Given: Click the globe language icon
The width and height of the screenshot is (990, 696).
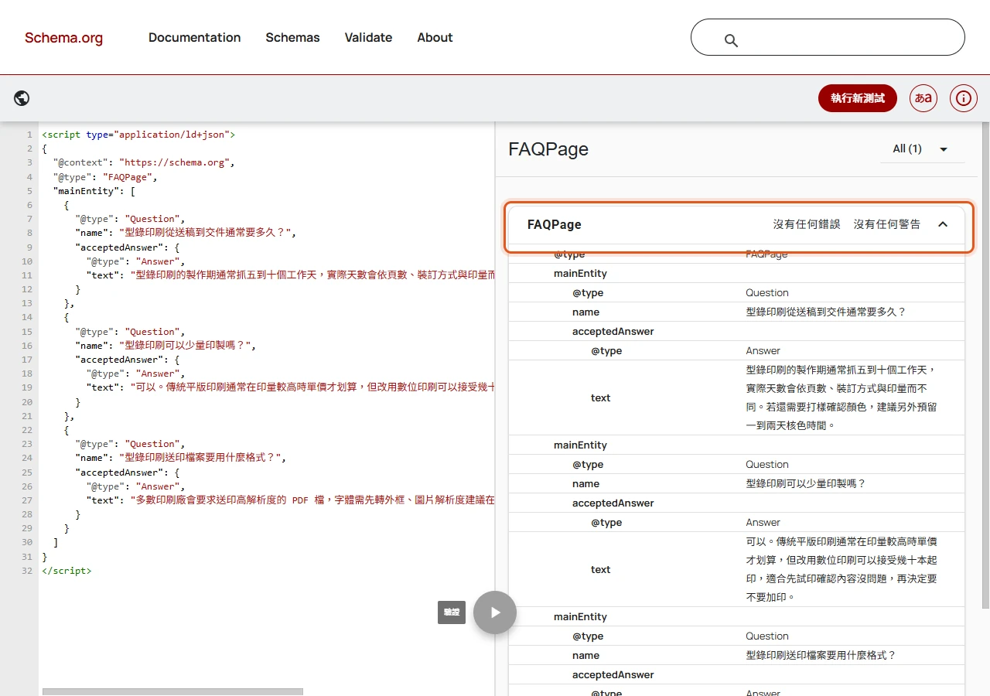Looking at the screenshot, I should (22, 98).
